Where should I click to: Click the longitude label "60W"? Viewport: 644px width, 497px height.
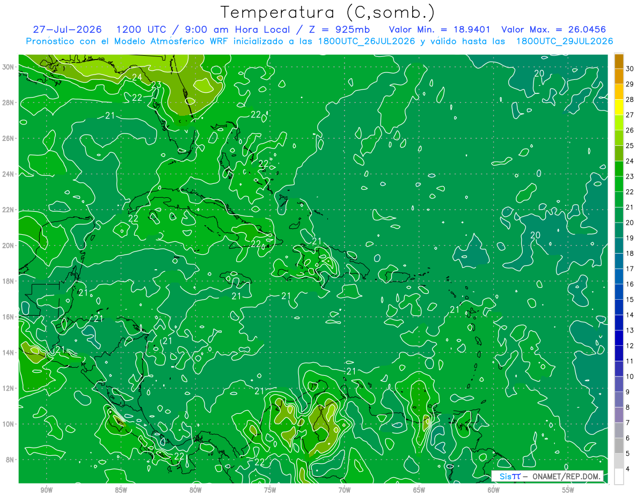[x=494, y=490]
